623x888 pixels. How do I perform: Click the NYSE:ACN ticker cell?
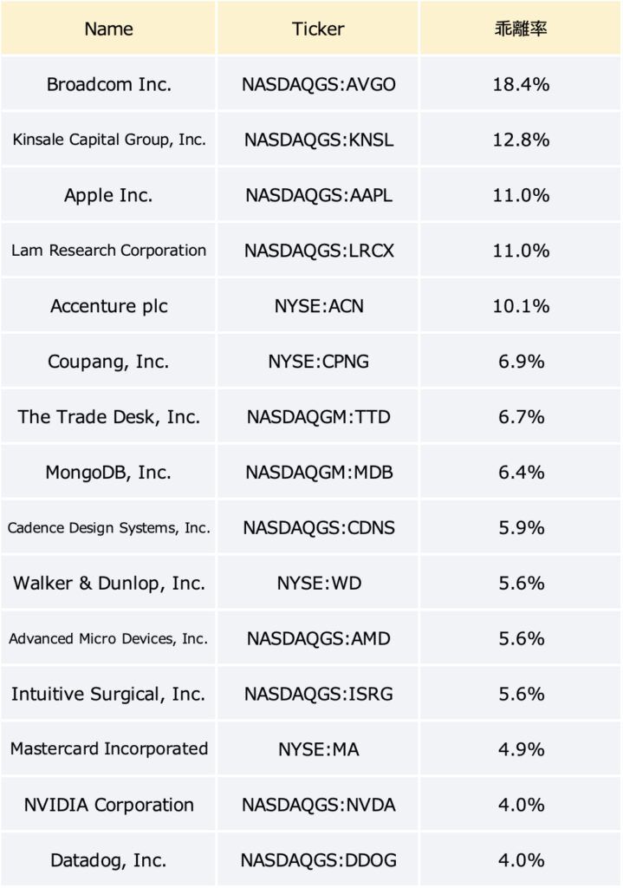pos(317,306)
